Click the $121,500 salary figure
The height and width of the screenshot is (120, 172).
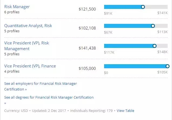coord(87,9)
